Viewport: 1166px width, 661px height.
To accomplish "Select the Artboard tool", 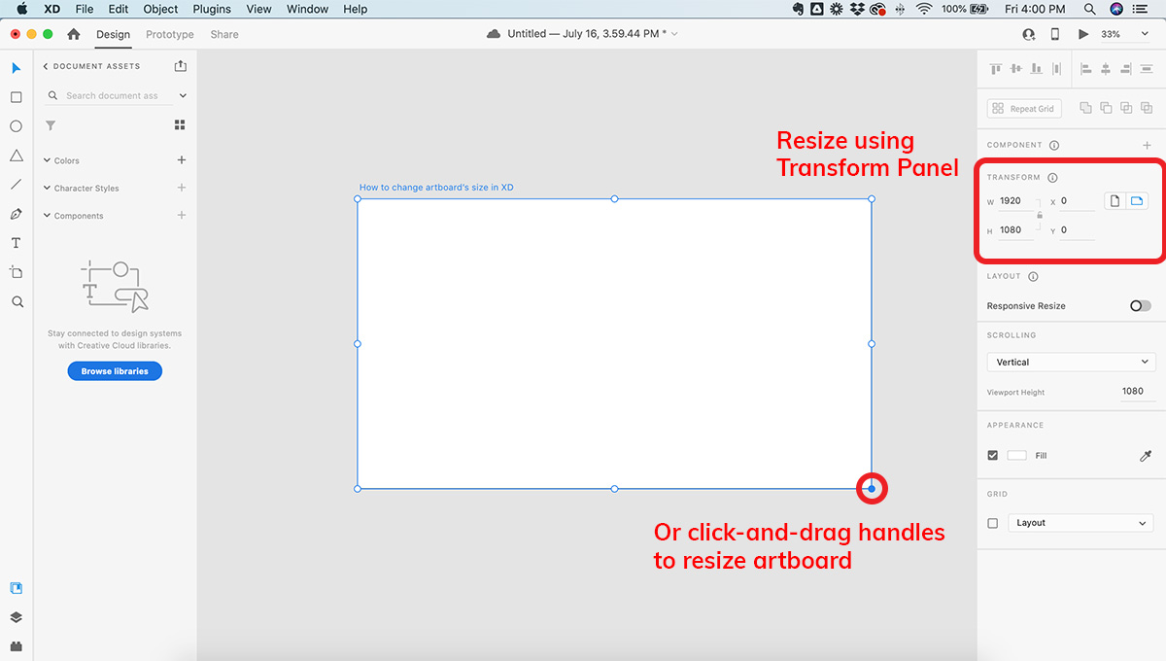I will click(16, 272).
